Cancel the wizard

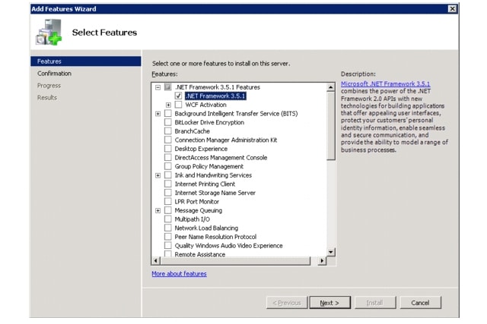pos(421,303)
